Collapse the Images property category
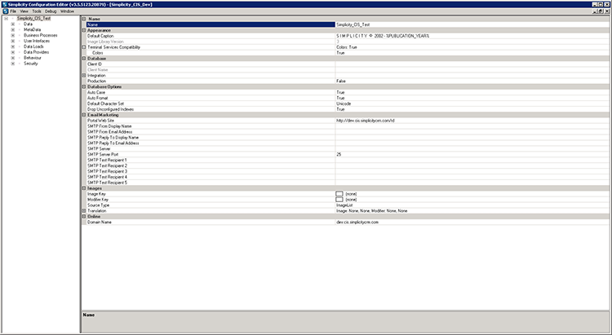 [84, 188]
